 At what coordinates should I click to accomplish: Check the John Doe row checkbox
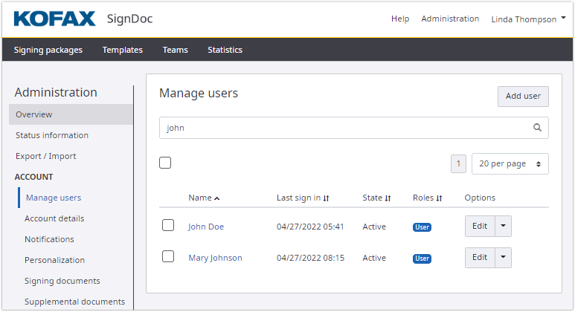point(168,225)
